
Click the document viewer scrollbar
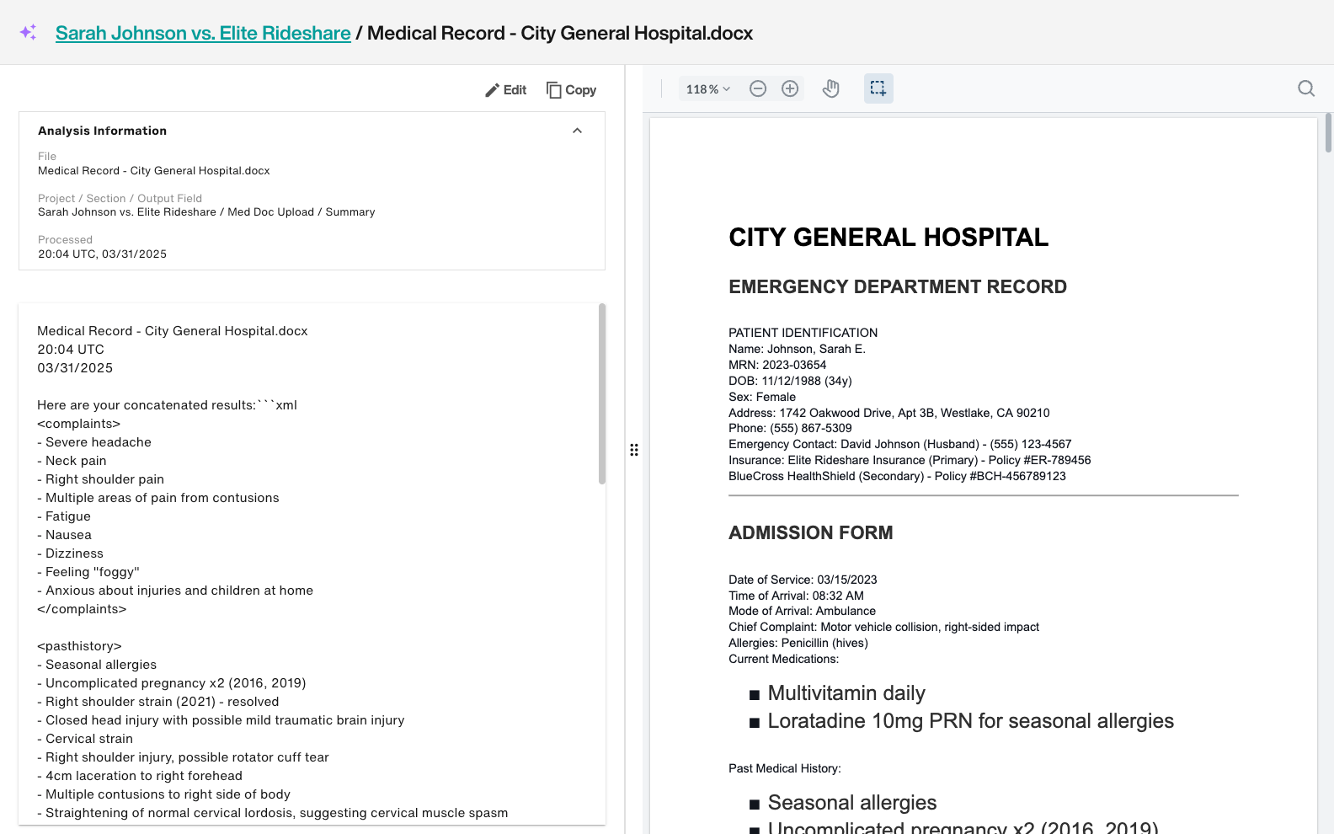pyautogui.click(x=1329, y=132)
